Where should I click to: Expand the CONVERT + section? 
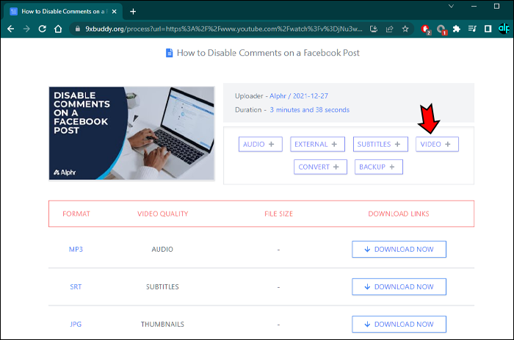click(320, 167)
